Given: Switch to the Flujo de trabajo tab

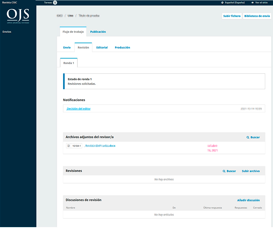Looking at the screenshot, I should [73, 32].
